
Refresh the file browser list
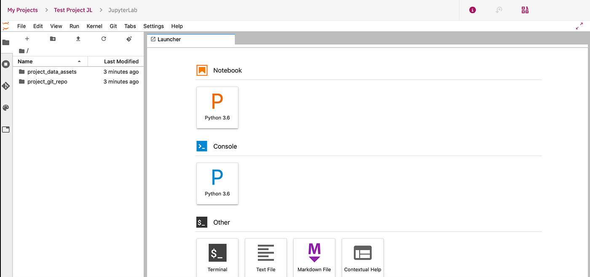(x=104, y=38)
